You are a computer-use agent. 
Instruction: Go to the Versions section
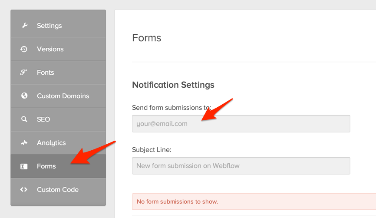click(x=50, y=49)
